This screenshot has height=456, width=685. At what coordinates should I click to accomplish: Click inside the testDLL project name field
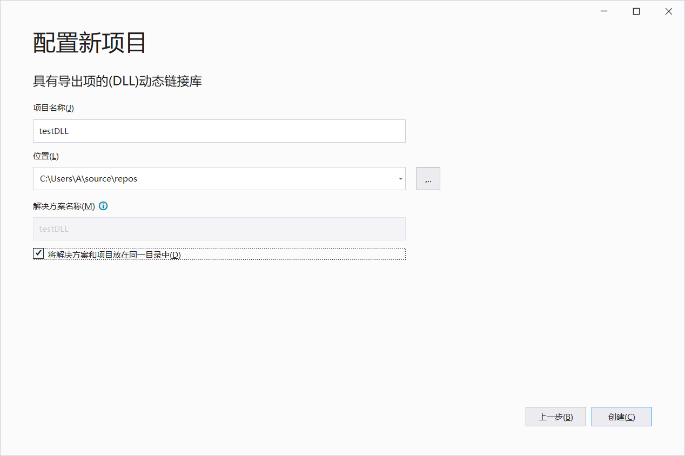pos(216,131)
